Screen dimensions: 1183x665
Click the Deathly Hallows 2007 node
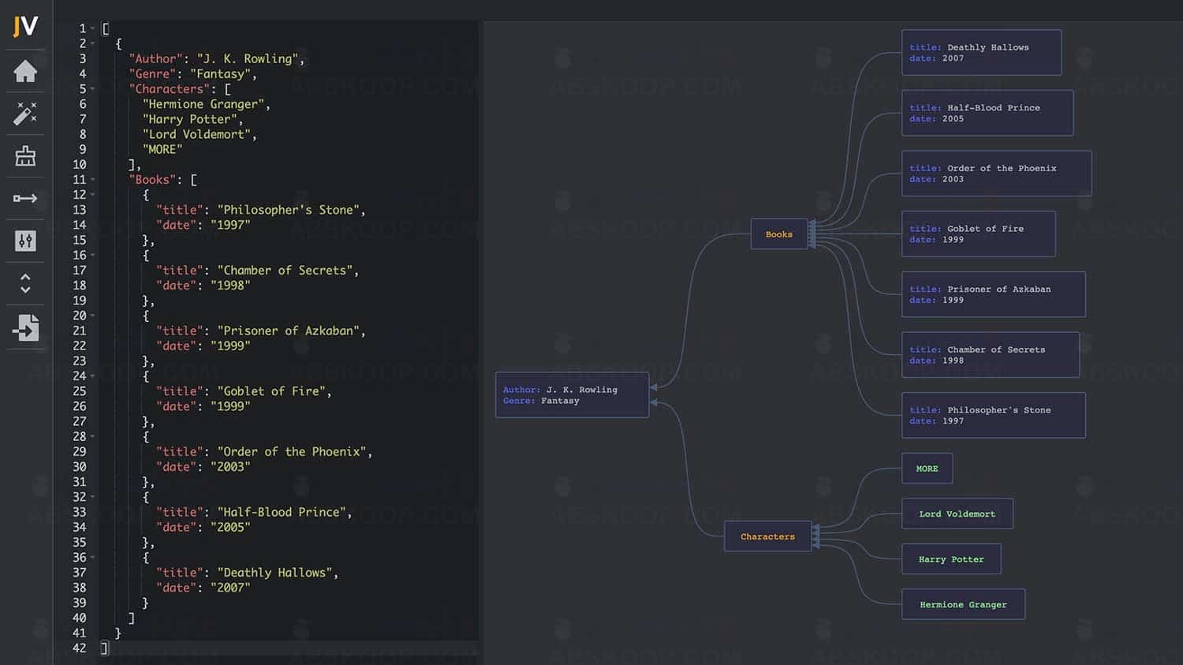pyautogui.click(x=981, y=53)
